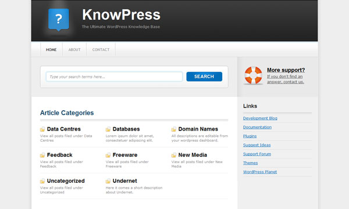Click the folder icon beside Databases
Screen dimensions: 349x209
pyautogui.click(x=108, y=129)
